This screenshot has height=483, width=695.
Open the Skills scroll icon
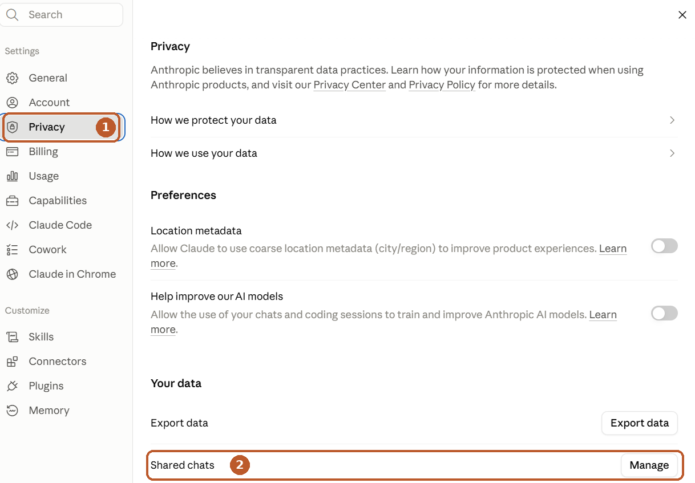pos(12,337)
